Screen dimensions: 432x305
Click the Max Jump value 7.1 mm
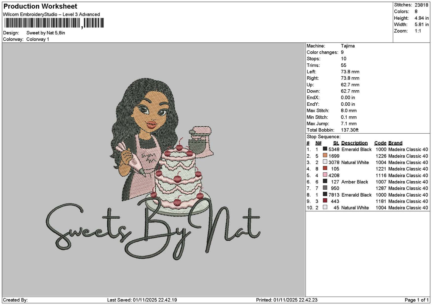[x=349, y=124]
